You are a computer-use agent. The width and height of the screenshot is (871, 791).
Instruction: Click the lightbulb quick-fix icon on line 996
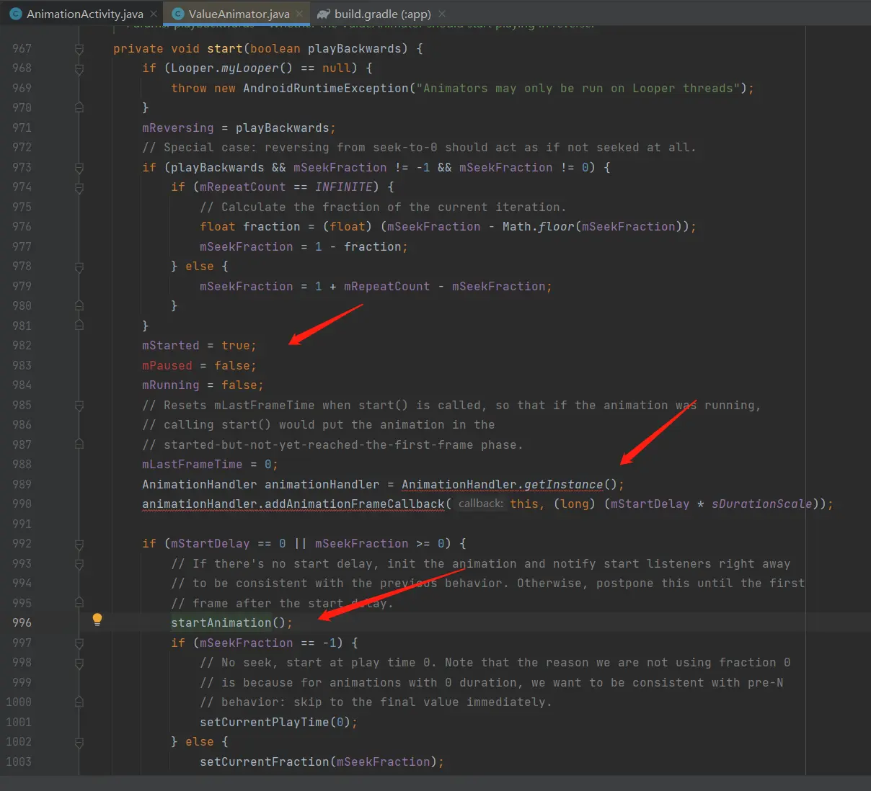click(x=97, y=620)
